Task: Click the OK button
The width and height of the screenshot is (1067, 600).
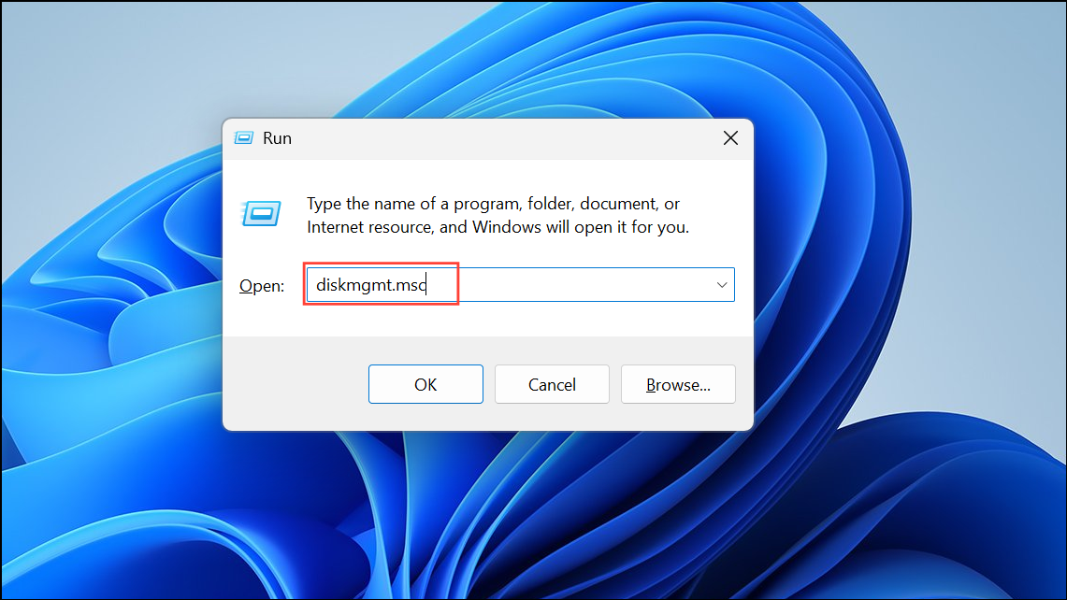Action: pos(425,384)
